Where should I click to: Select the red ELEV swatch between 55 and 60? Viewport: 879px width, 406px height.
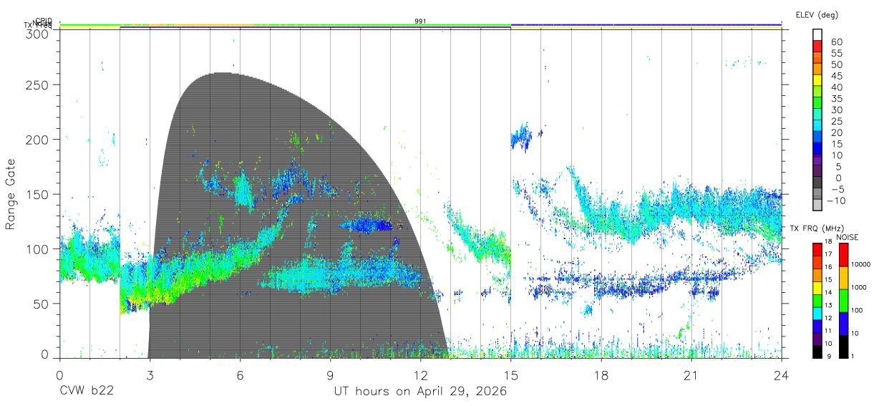click(x=819, y=47)
